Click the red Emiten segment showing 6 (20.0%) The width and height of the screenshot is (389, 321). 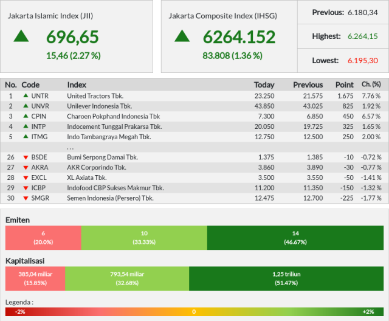pos(43,238)
